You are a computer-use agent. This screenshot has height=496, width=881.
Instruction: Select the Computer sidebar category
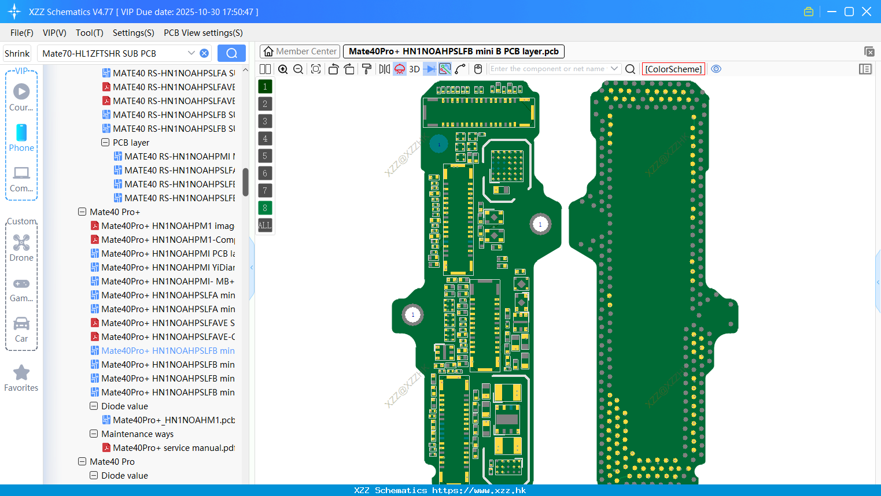21,179
